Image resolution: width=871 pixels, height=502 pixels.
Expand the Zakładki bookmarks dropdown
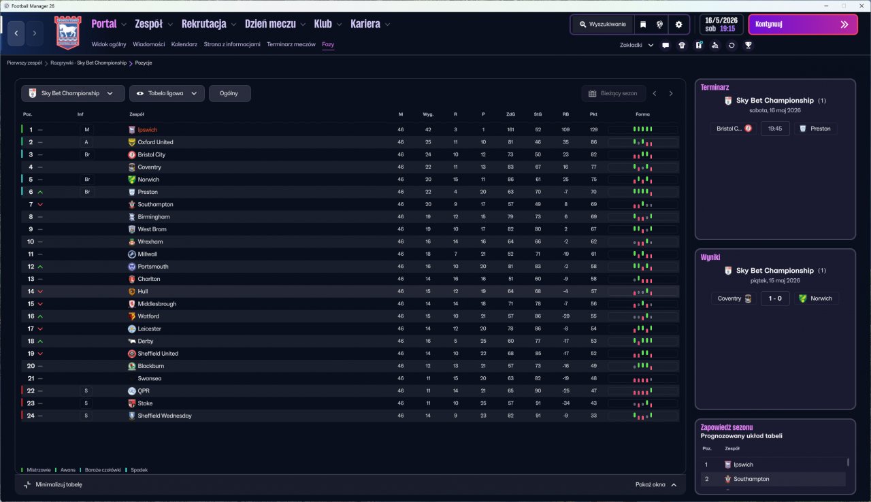[637, 46]
